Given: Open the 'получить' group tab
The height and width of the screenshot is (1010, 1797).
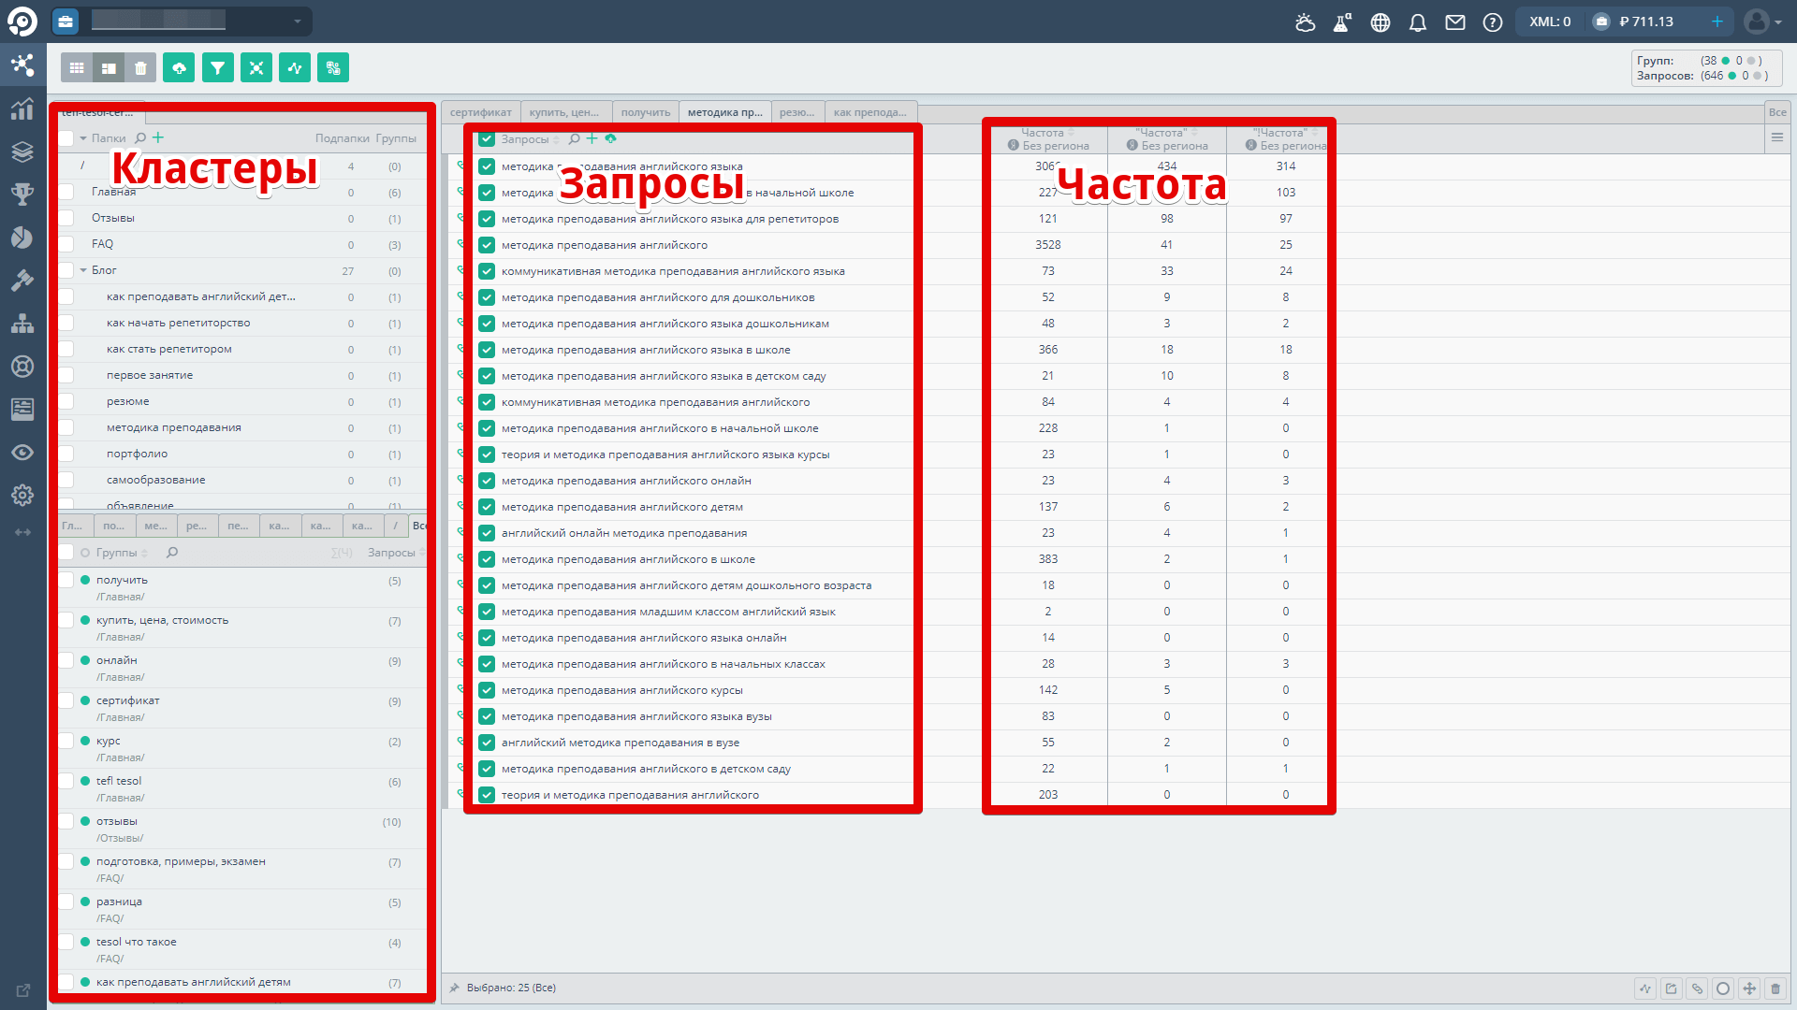Looking at the screenshot, I should click(x=645, y=112).
